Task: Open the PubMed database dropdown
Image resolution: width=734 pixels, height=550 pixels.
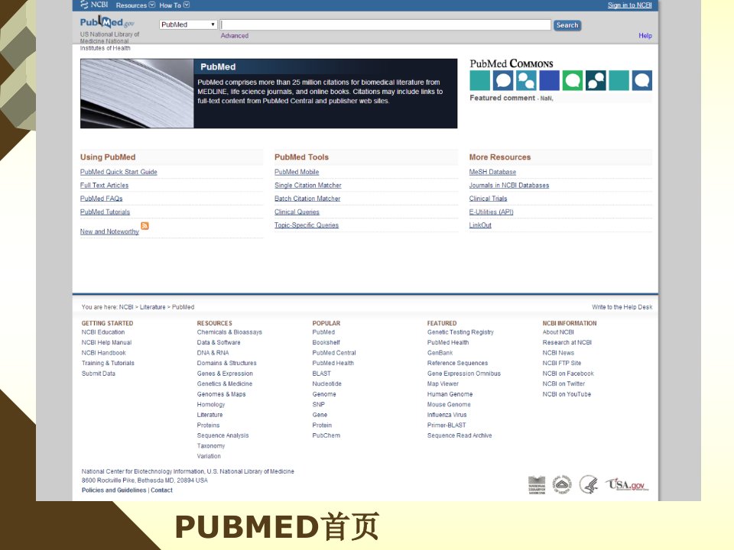Action: (188, 24)
